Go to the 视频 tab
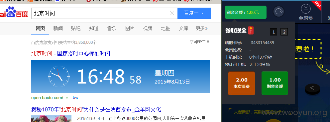This screenshot has height=122, width=330. pyautogui.click(x=148, y=29)
